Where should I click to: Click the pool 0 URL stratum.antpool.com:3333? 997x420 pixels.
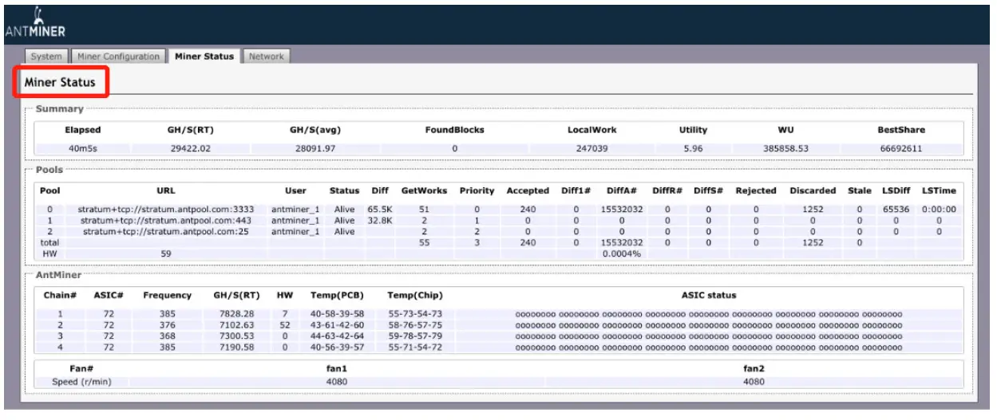pyautogui.click(x=166, y=209)
